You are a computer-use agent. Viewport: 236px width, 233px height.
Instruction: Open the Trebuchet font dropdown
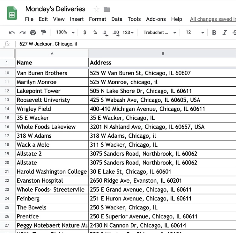pyautogui.click(x=160, y=33)
